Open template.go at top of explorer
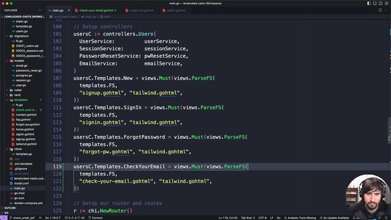The image size is (391, 220). 24,26
